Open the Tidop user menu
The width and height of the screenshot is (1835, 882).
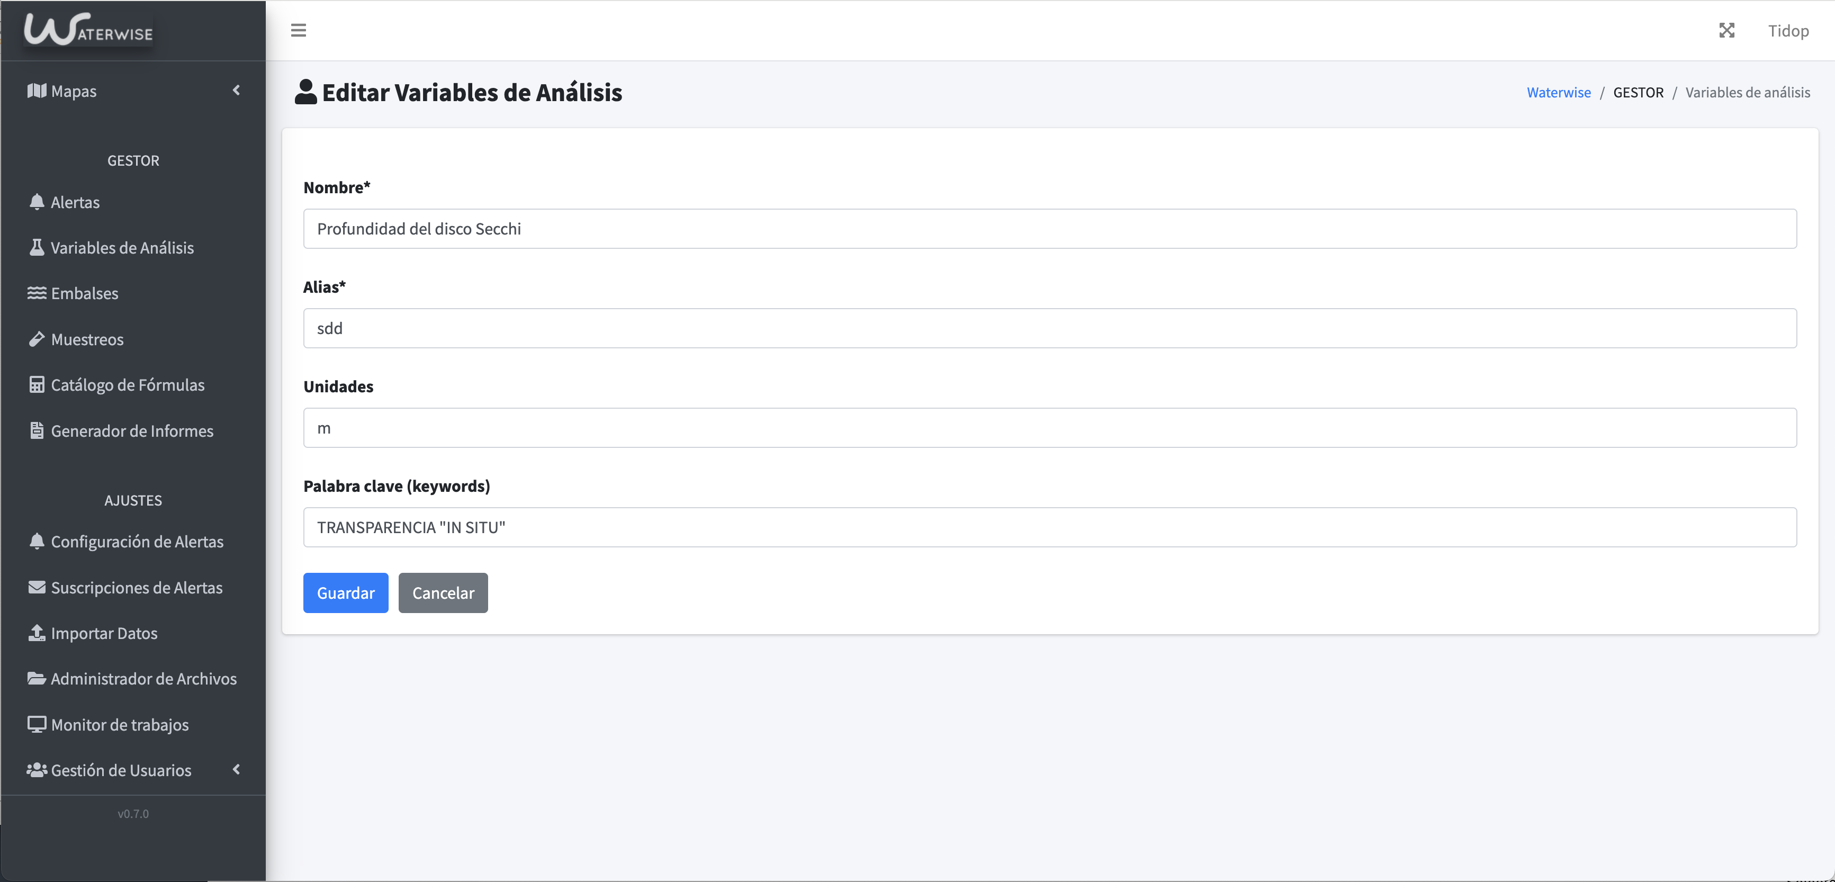[x=1788, y=31]
